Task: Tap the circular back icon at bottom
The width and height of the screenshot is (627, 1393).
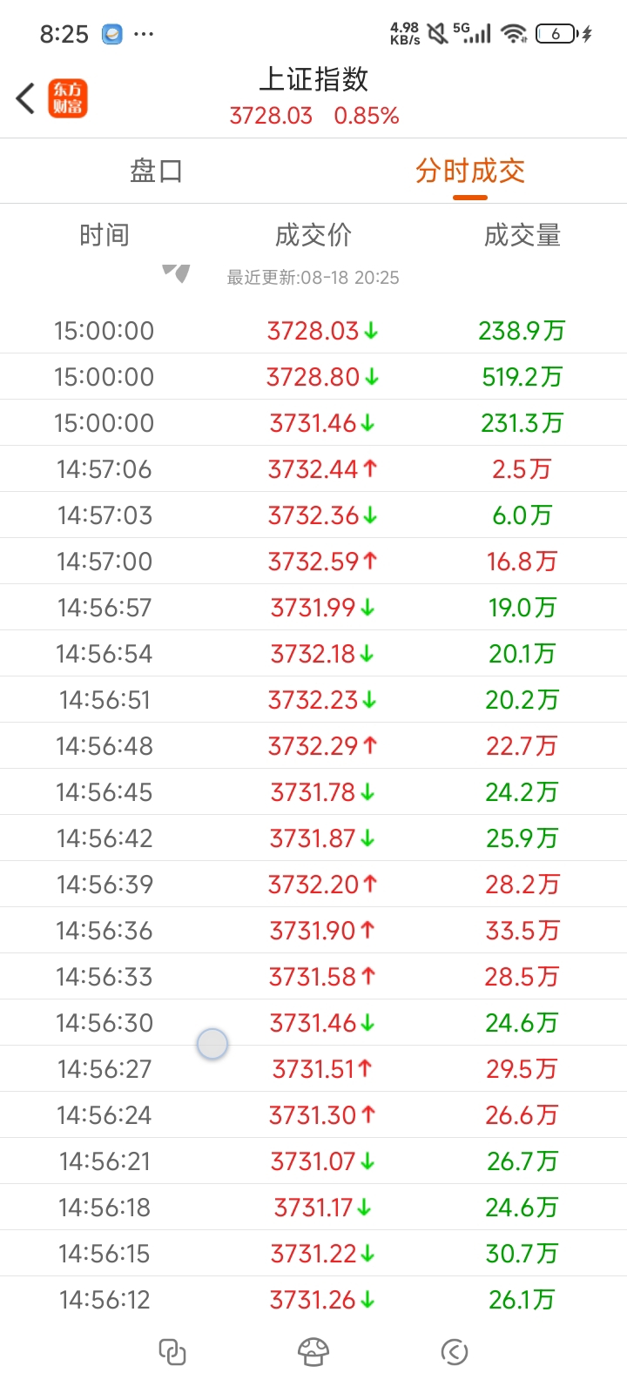Action: pos(455,1352)
